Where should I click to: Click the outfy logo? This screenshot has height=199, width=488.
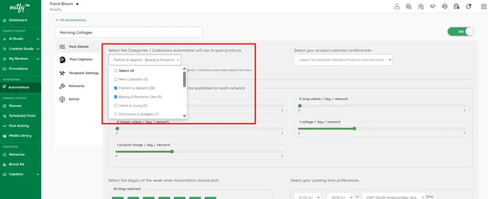(x=19, y=7)
